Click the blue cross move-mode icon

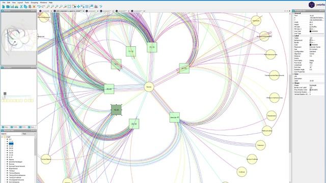pos(78,7)
